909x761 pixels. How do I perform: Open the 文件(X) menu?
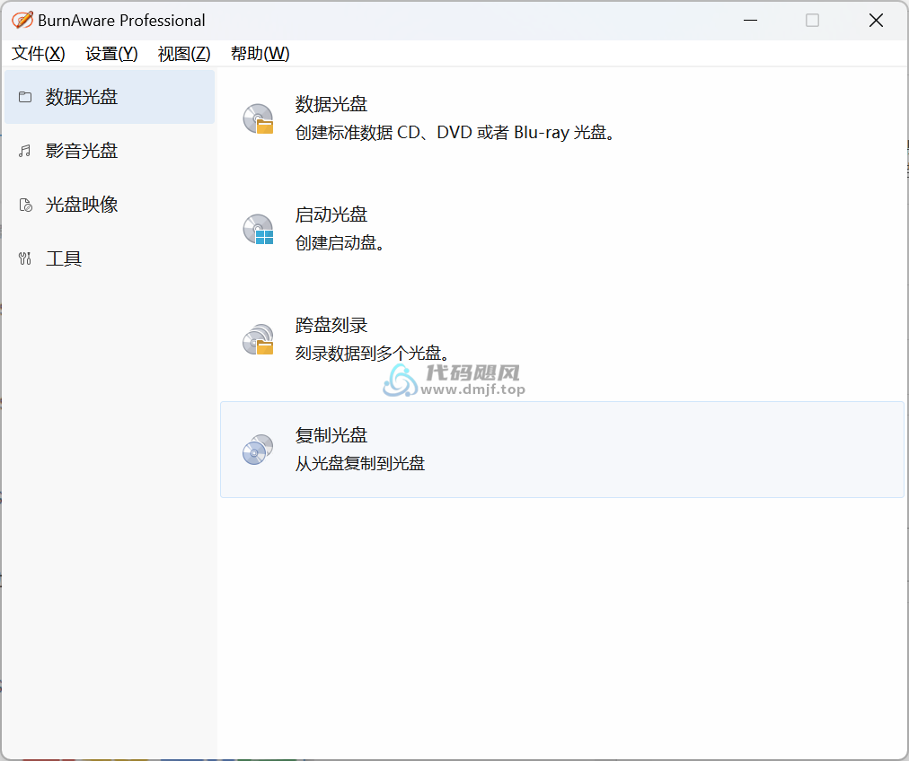pyautogui.click(x=39, y=53)
